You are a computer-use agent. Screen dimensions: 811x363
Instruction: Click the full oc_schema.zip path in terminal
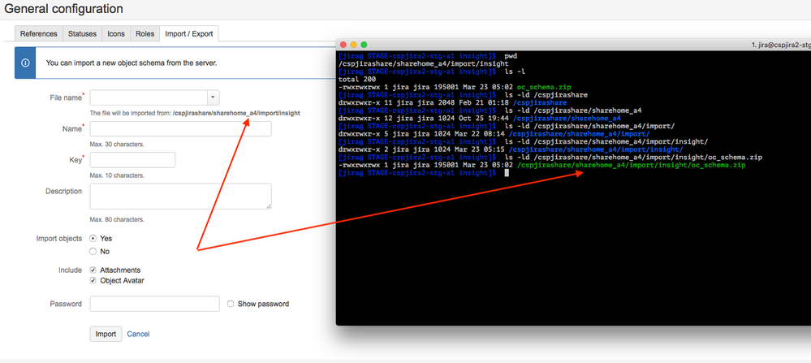pyautogui.click(x=631, y=165)
